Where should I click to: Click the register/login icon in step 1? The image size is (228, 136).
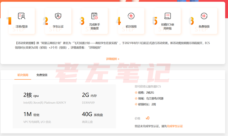[22, 16]
